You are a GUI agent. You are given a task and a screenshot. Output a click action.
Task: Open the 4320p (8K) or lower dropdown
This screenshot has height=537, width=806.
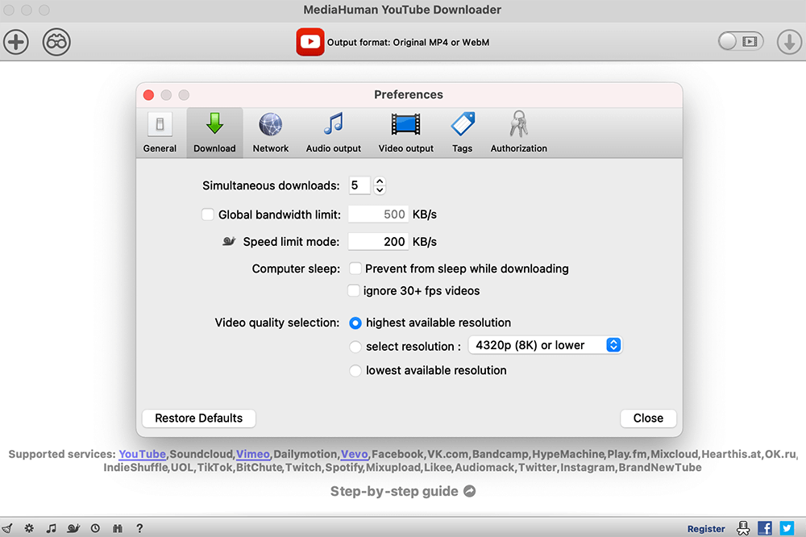click(x=545, y=345)
